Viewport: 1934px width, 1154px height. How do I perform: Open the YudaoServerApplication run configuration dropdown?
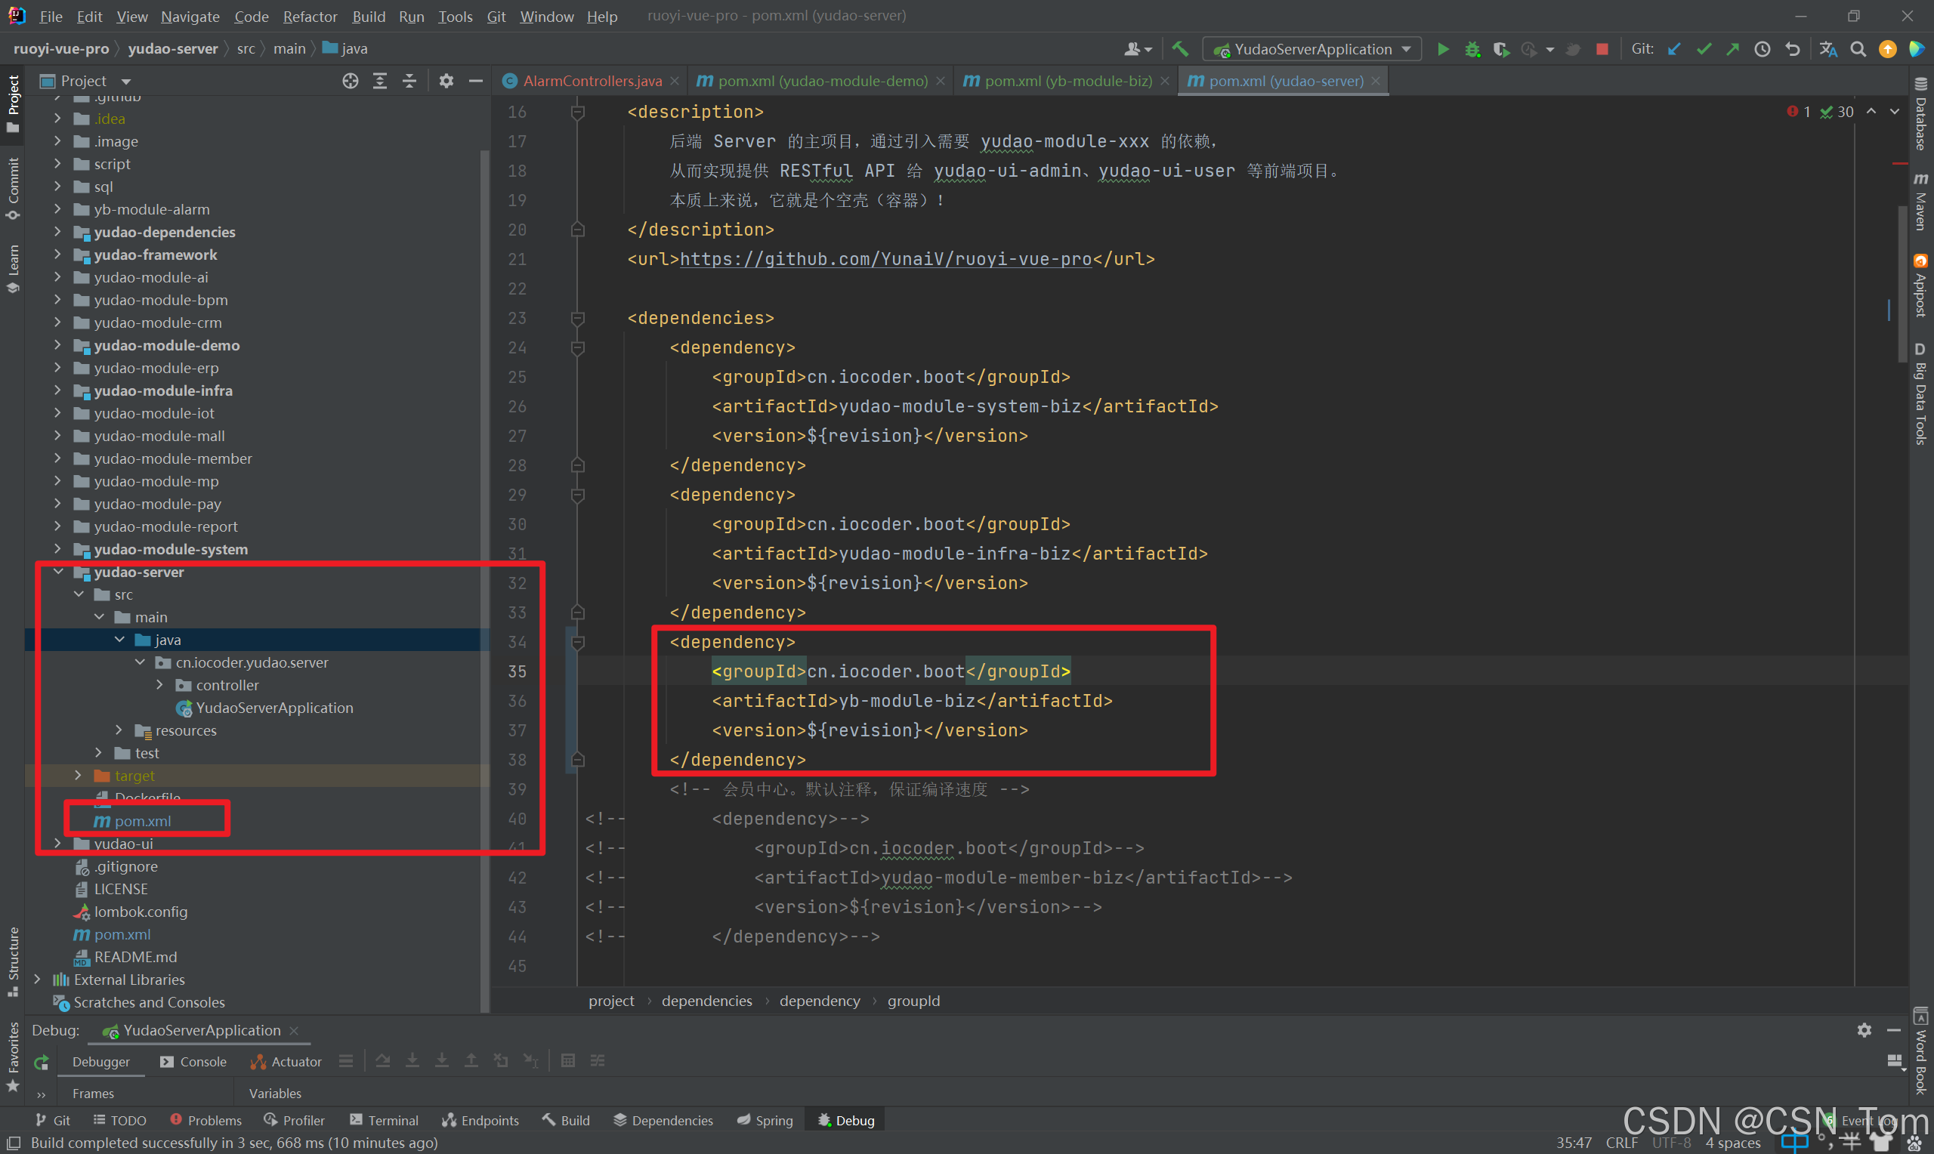tap(1312, 49)
